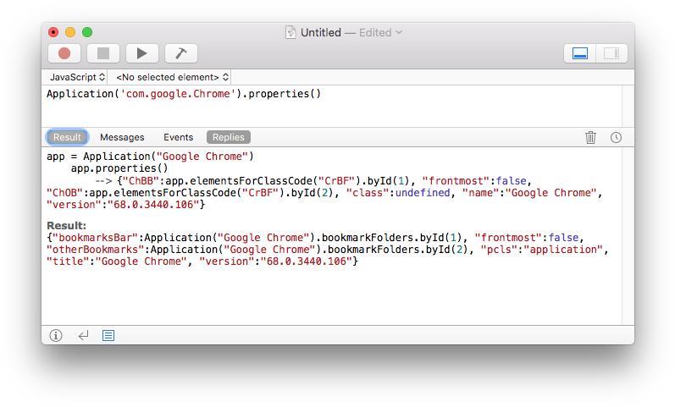
Task: Zoom the window with the green button
Action: (87, 32)
